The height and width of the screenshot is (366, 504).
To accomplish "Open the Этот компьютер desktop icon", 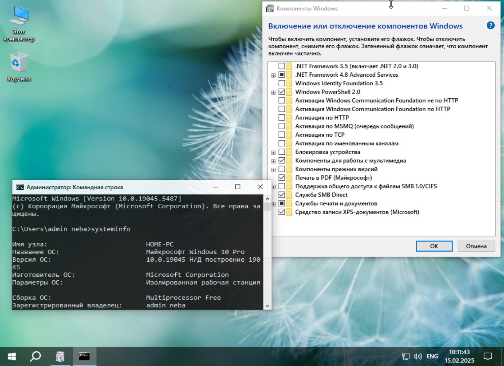I will pos(19,23).
